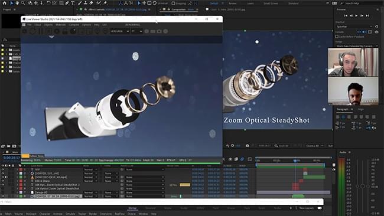Click the interpret footage icon in Project panel footer
The height and width of the screenshot is (216, 384).
click(3, 146)
